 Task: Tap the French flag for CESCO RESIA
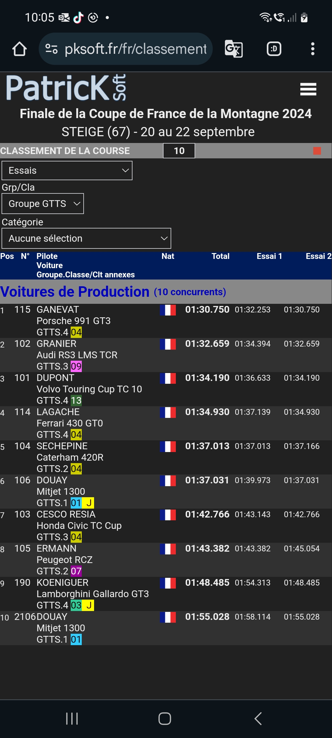[x=168, y=515]
